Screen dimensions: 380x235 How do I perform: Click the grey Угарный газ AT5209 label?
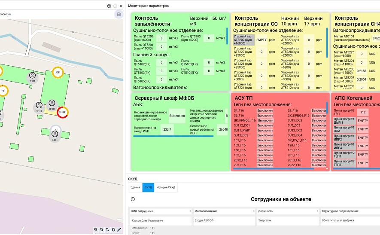(244, 40)
